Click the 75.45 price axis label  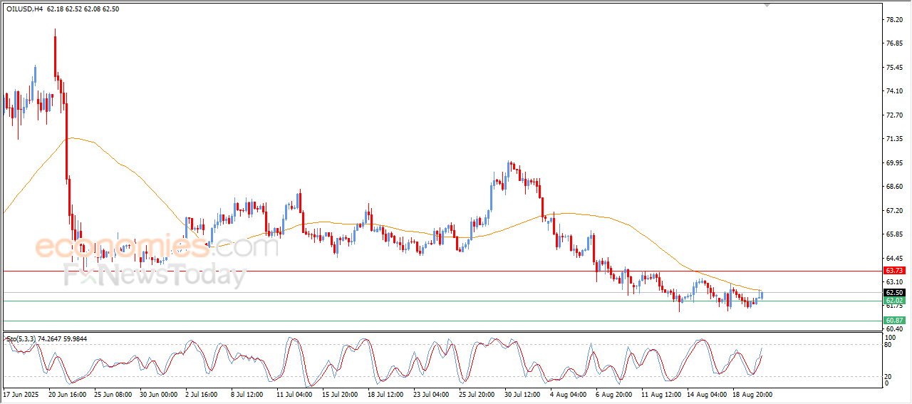click(894, 68)
